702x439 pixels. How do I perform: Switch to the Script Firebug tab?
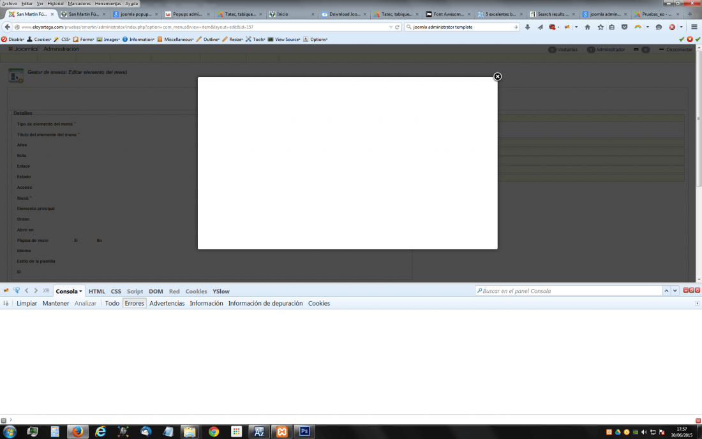point(135,292)
